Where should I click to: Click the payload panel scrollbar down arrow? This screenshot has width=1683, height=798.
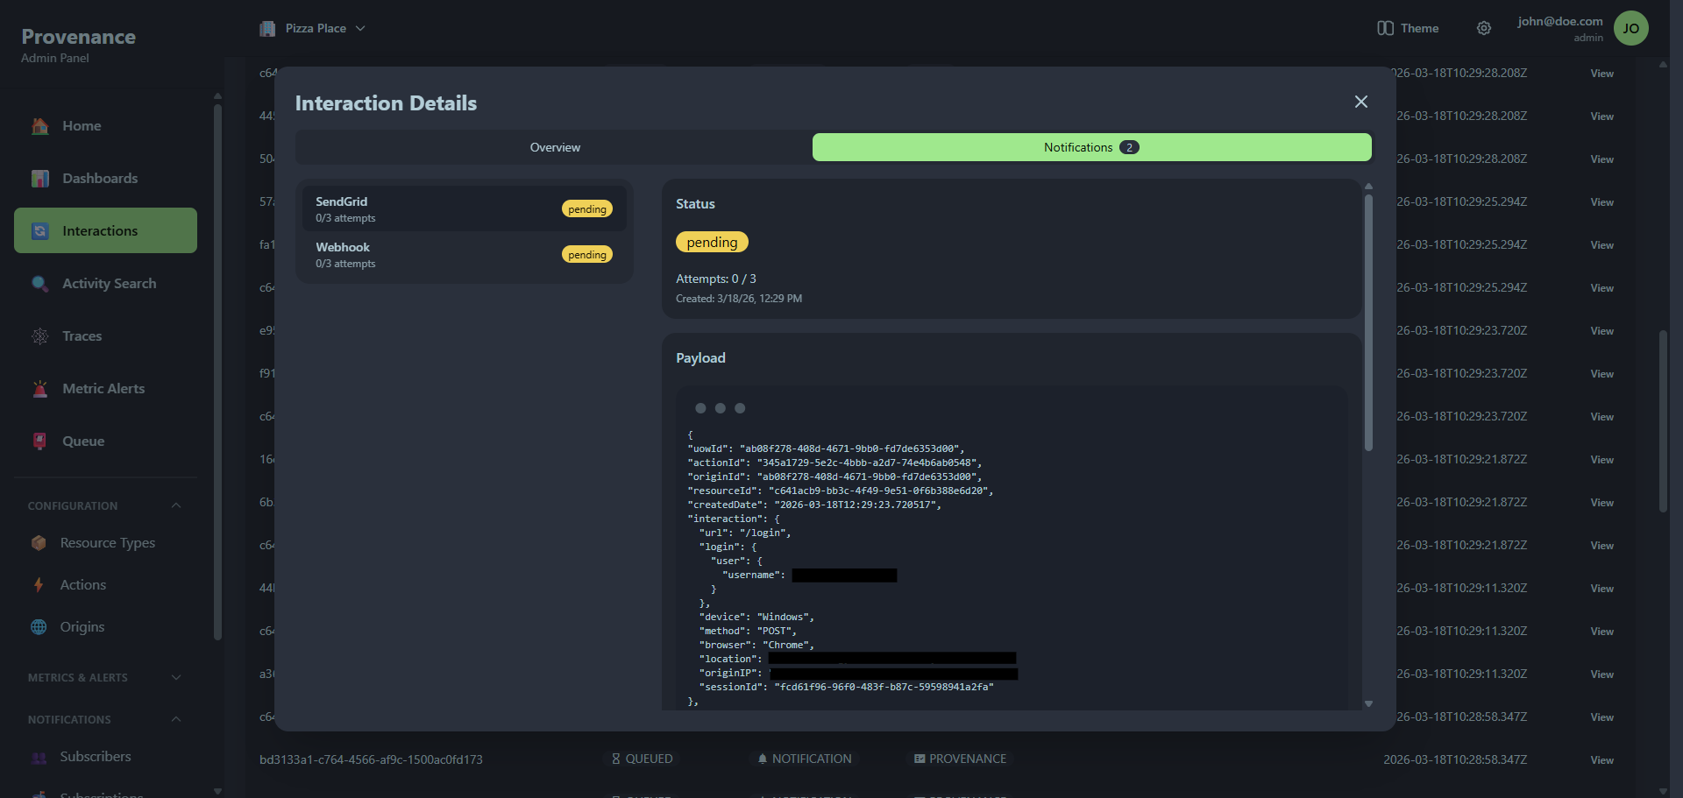click(x=1368, y=703)
